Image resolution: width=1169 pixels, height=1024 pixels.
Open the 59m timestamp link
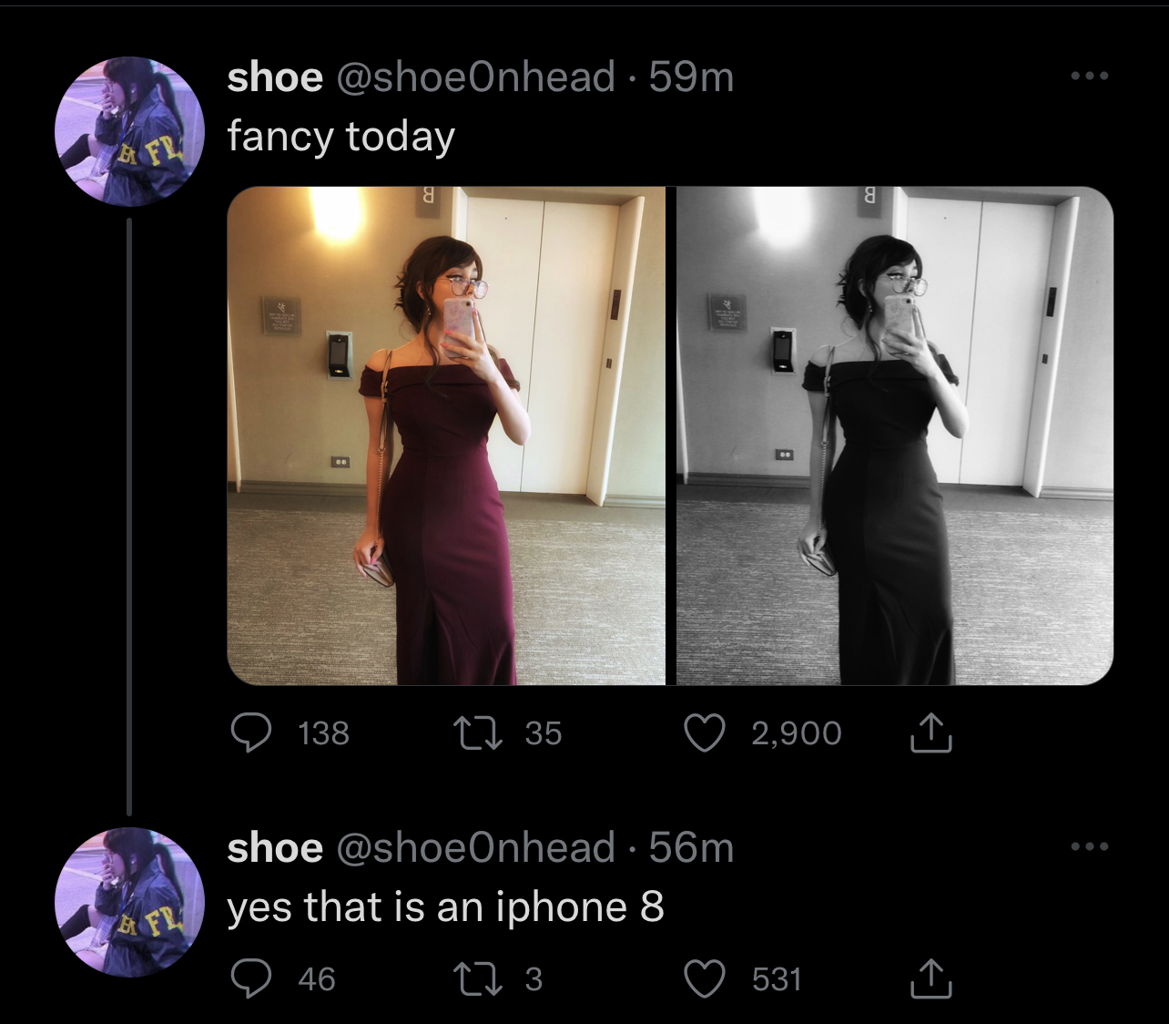(x=691, y=77)
